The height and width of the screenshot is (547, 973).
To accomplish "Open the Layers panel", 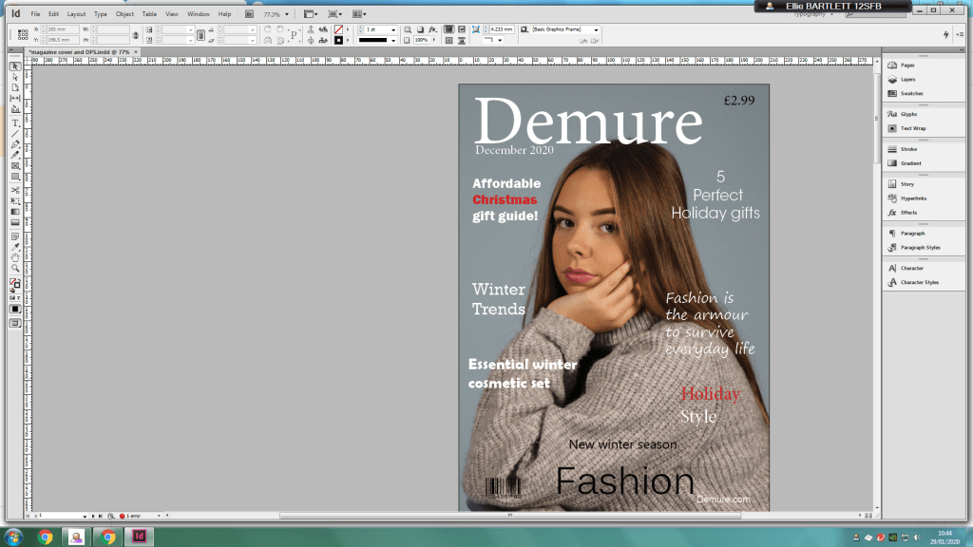I will coord(907,80).
